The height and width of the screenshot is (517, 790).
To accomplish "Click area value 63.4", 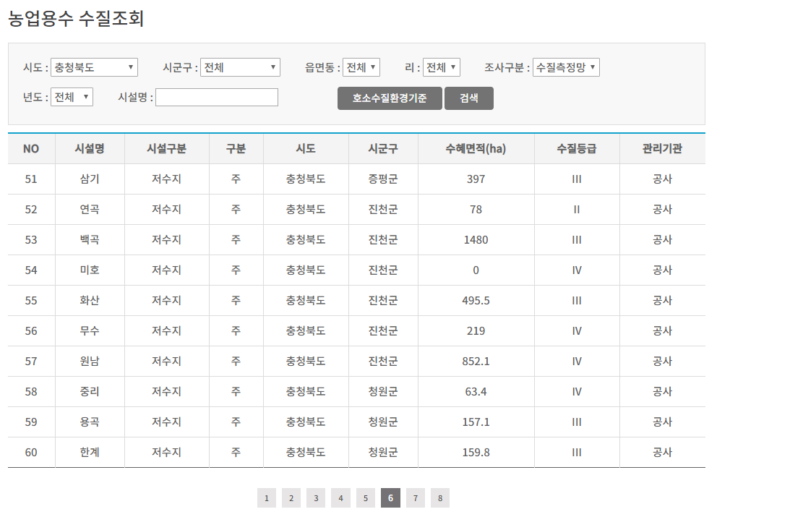I will (476, 391).
